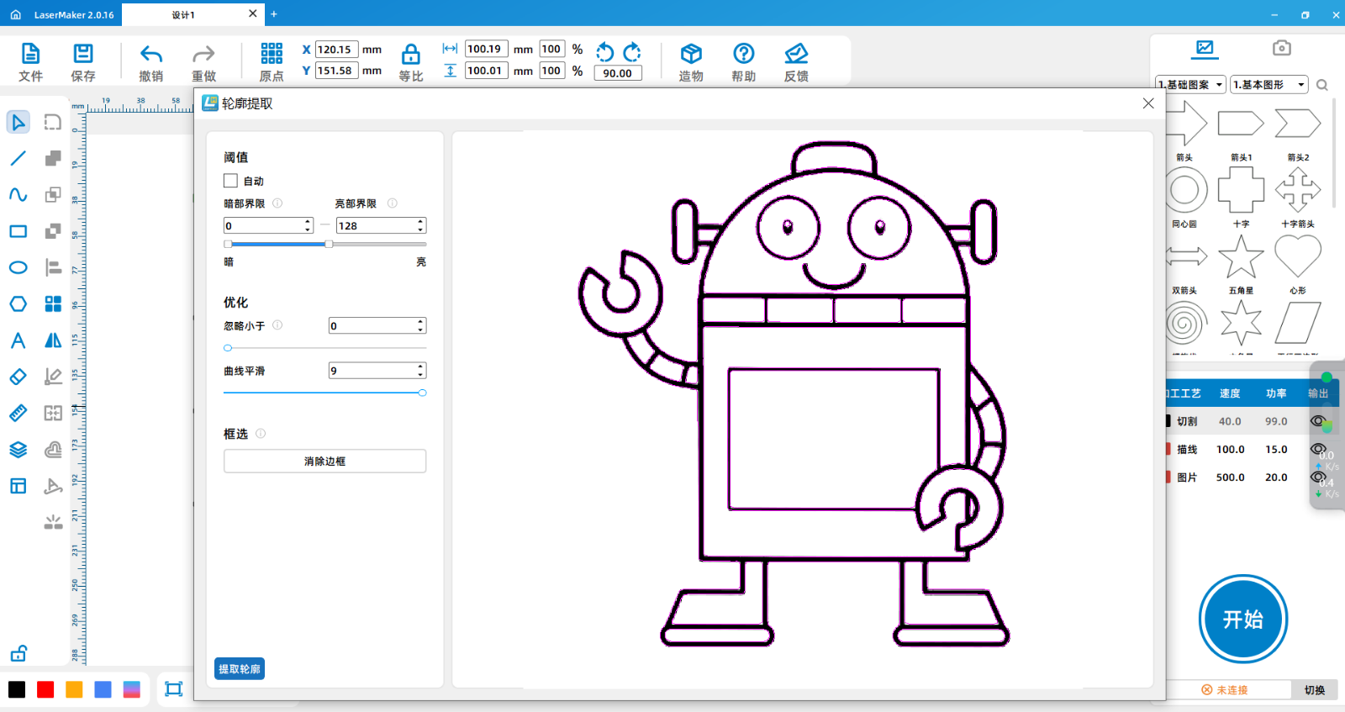
Task: Increase the 曲线平滑 value with stepper
Action: click(x=420, y=367)
